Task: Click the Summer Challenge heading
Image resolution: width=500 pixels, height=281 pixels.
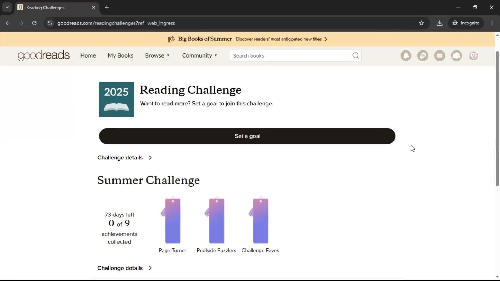Action: pos(149,180)
